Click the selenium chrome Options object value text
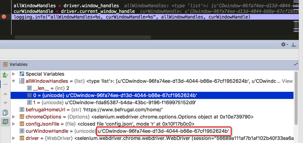The width and height of the screenshot is (303, 143). click(172, 117)
